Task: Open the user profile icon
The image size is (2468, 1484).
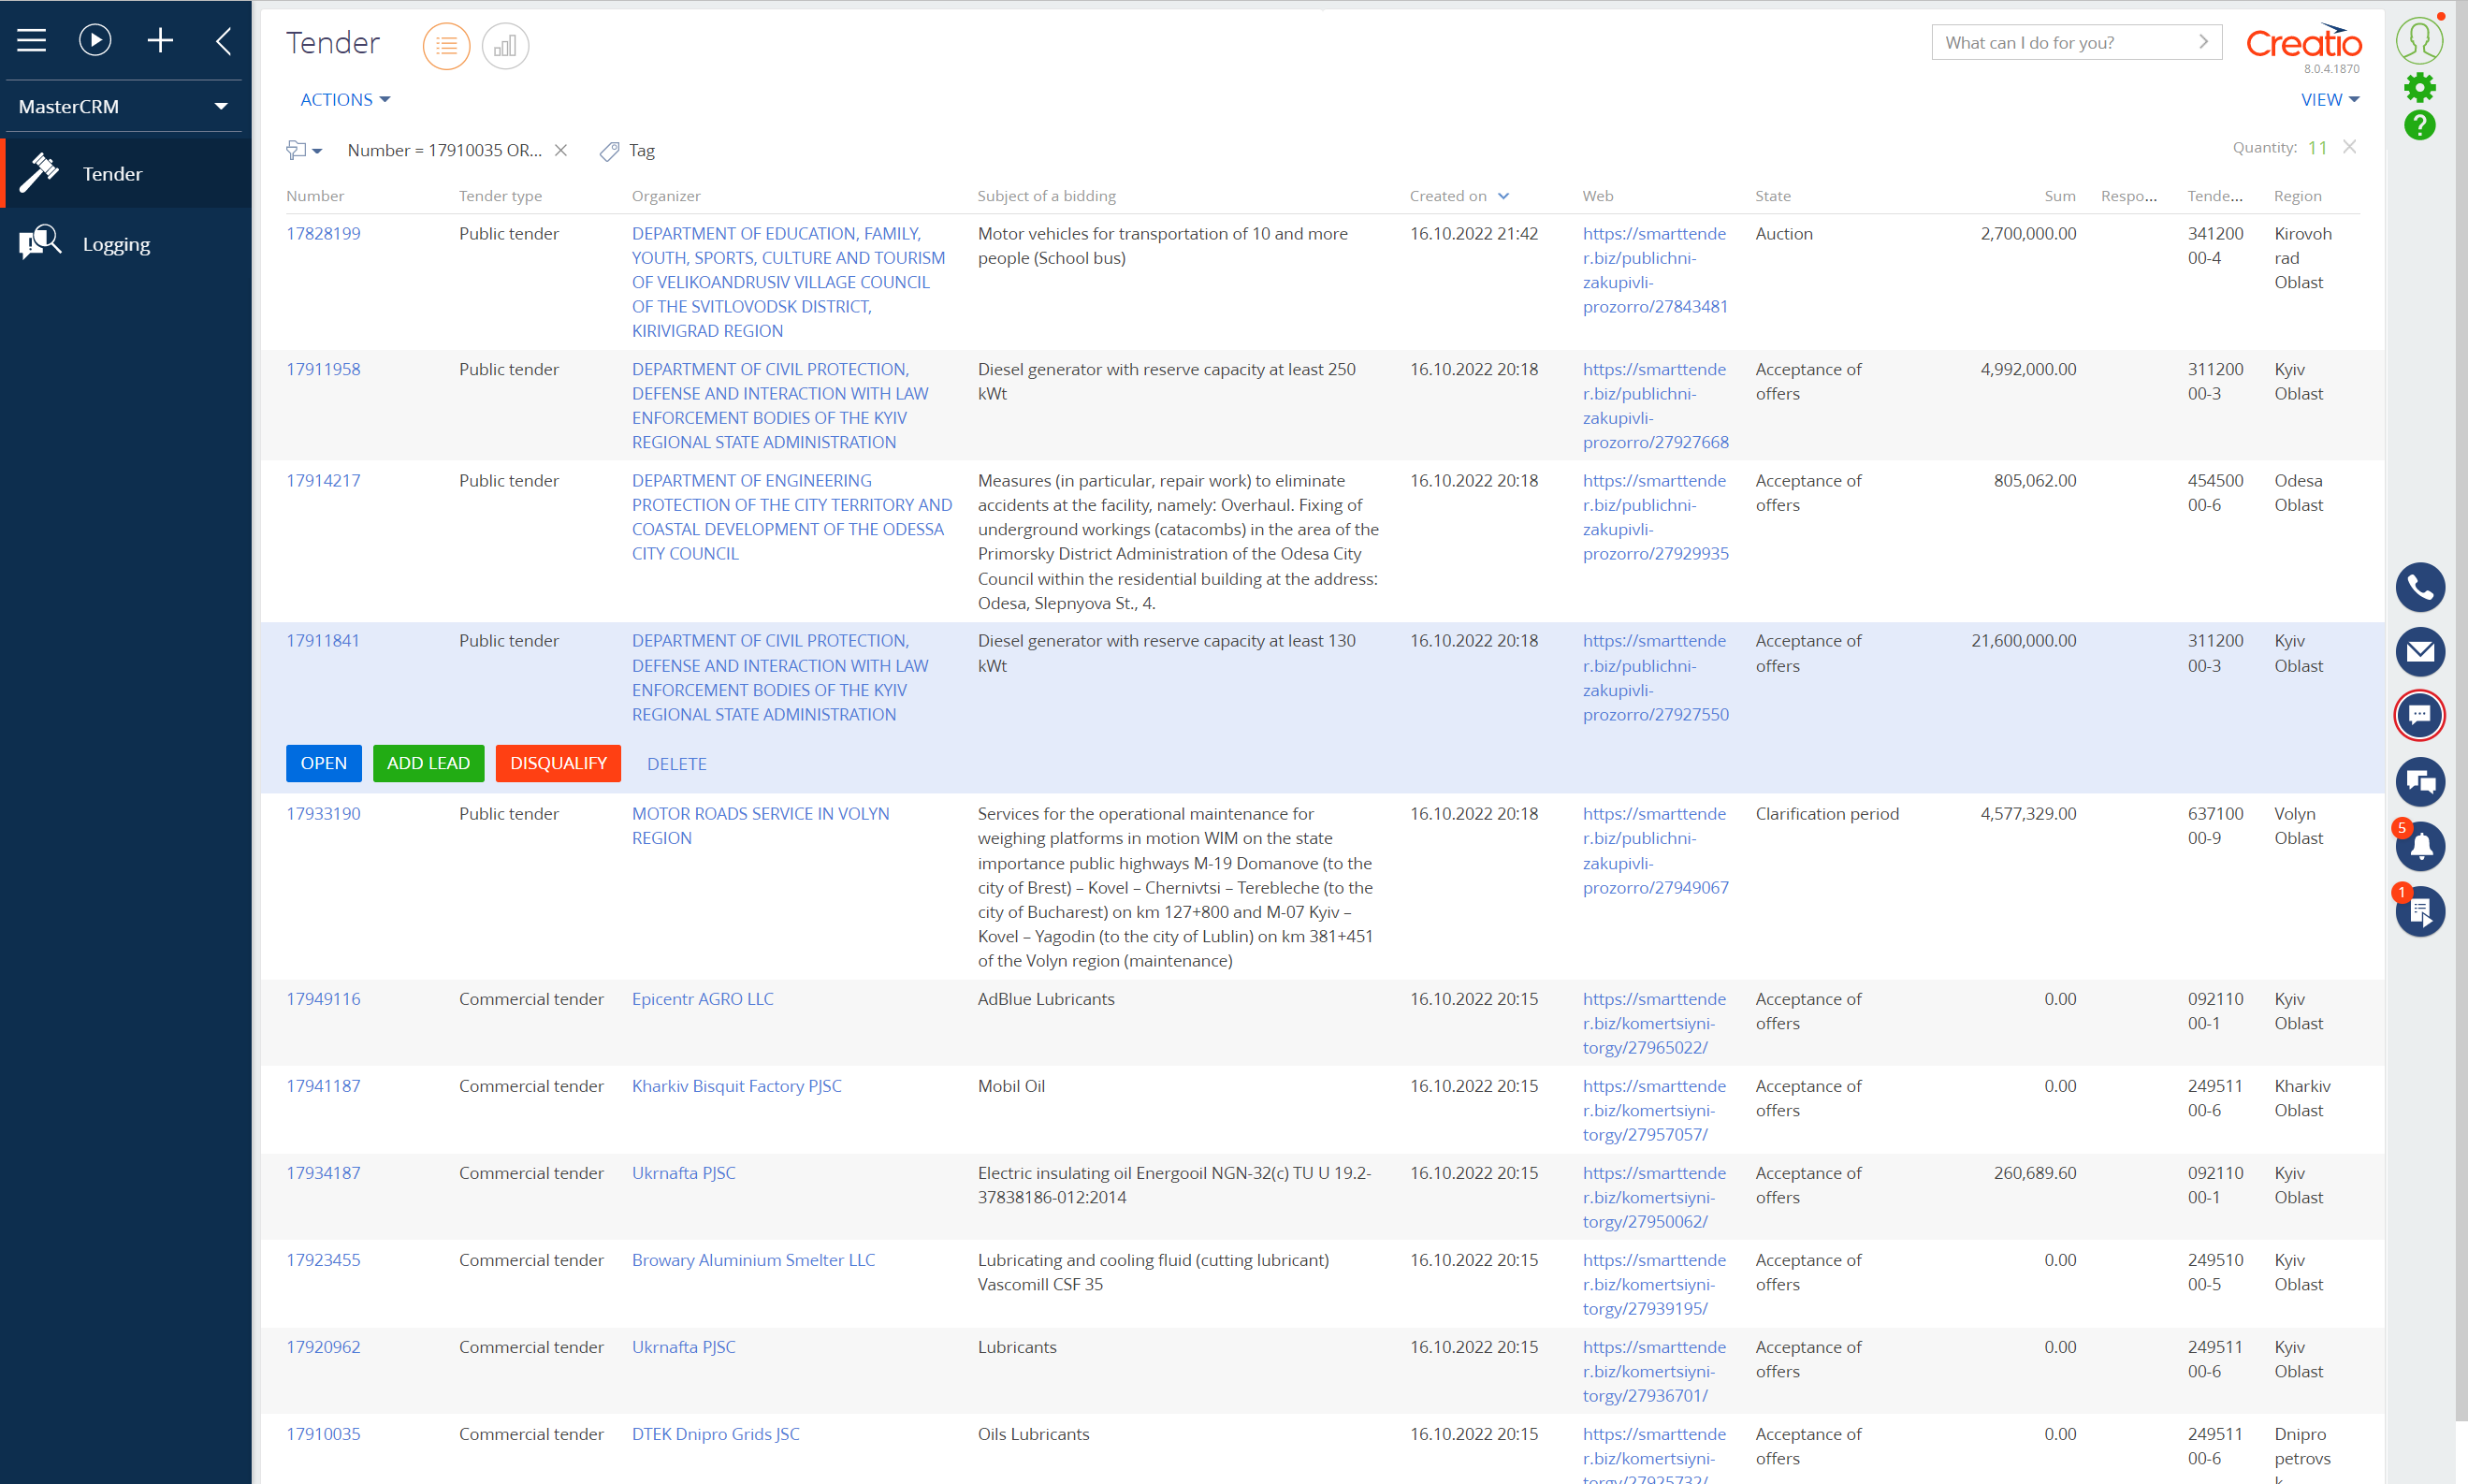Action: coord(2419,40)
